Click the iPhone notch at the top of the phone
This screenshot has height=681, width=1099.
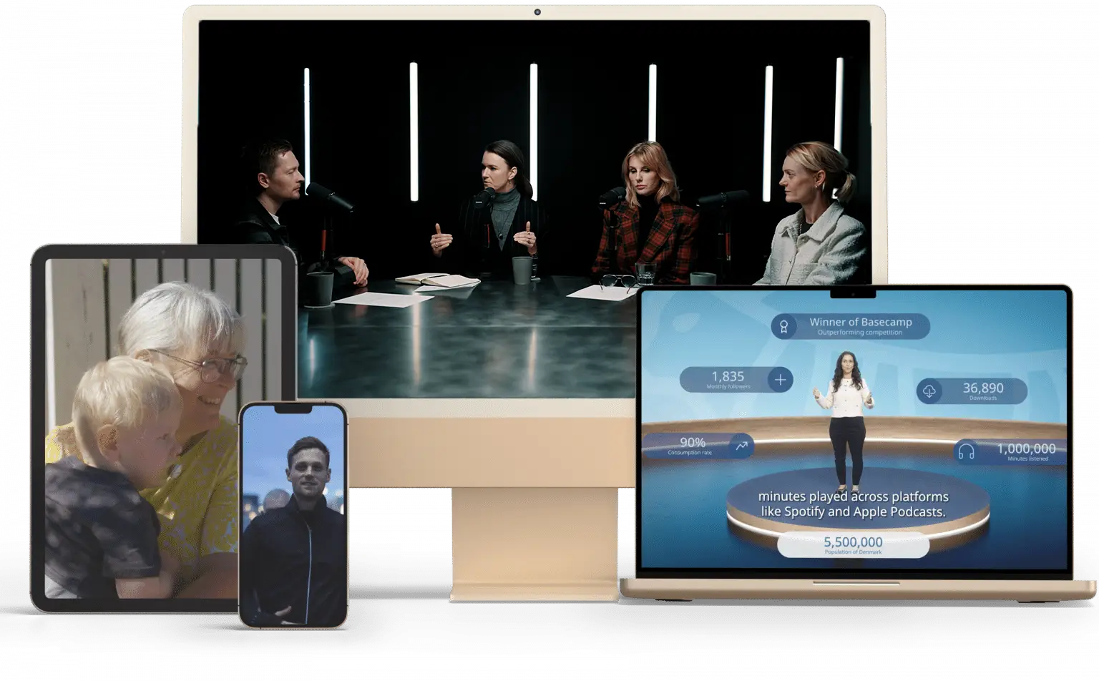coord(293,409)
